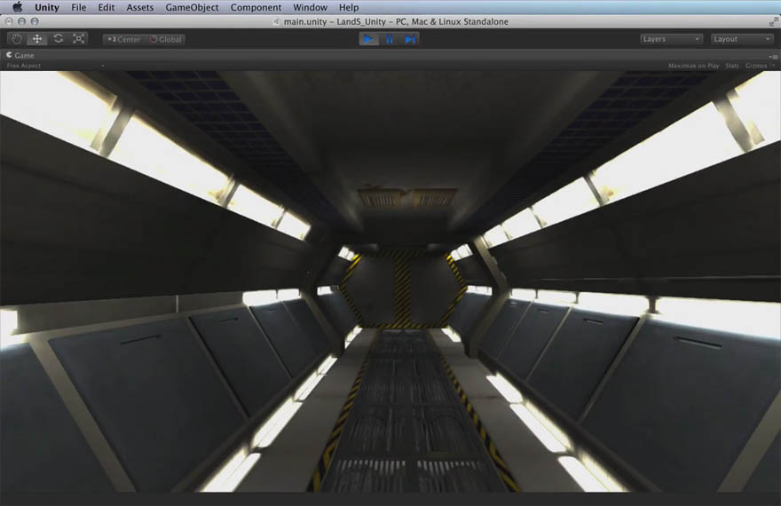Image resolution: width=781 pixels, height=506 pixels.
Task: Click the Gizmos button
Action: 757,66
